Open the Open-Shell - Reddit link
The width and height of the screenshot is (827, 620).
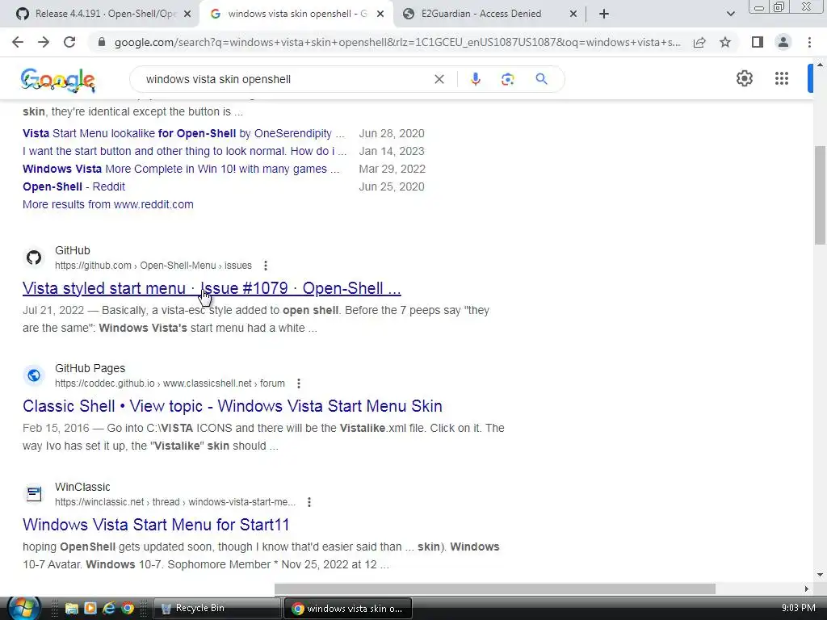pos(73,186)
